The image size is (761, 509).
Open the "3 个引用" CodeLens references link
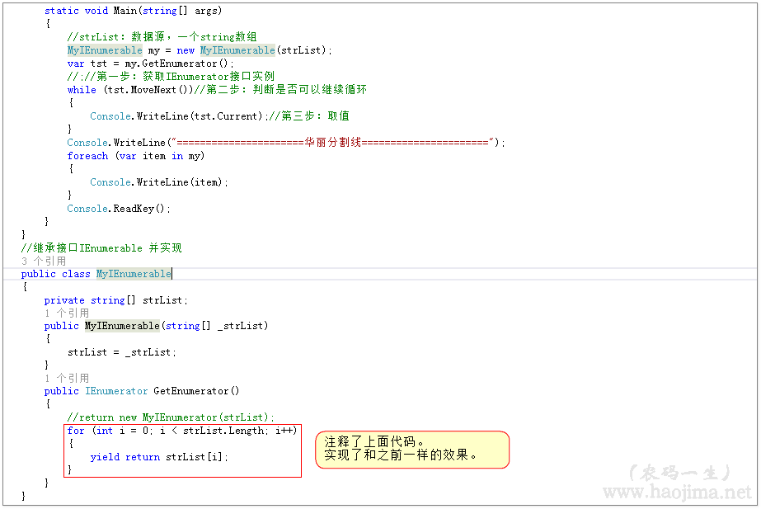(x=44, y=261)
